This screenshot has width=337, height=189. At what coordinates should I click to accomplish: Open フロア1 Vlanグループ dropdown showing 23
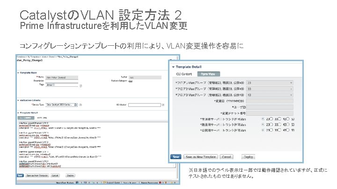270,83
